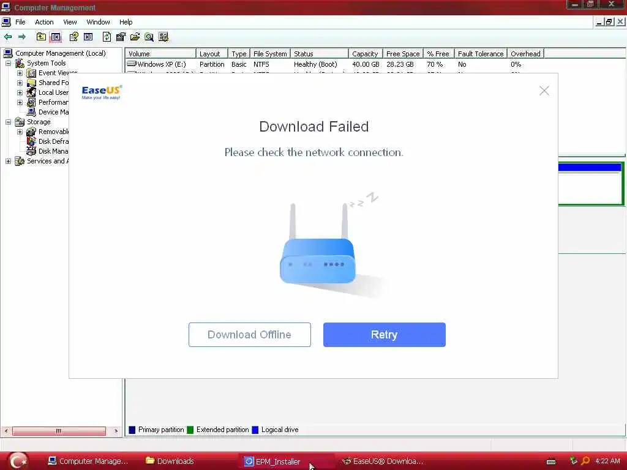This screenshot has height=470, width=627.
Task: Click the tree pane scroll left arrow
Action: coord(6,431)
